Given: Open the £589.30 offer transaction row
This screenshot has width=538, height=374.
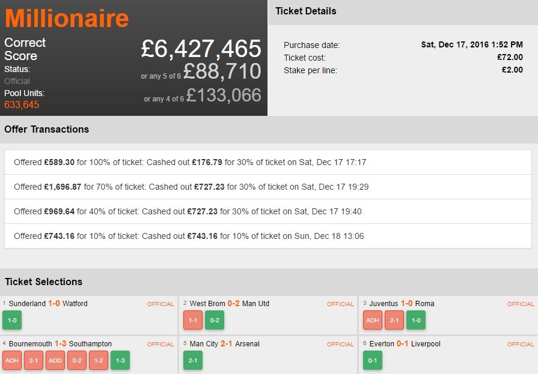Looking at the screenshot, I should click(x=267, y=162).
